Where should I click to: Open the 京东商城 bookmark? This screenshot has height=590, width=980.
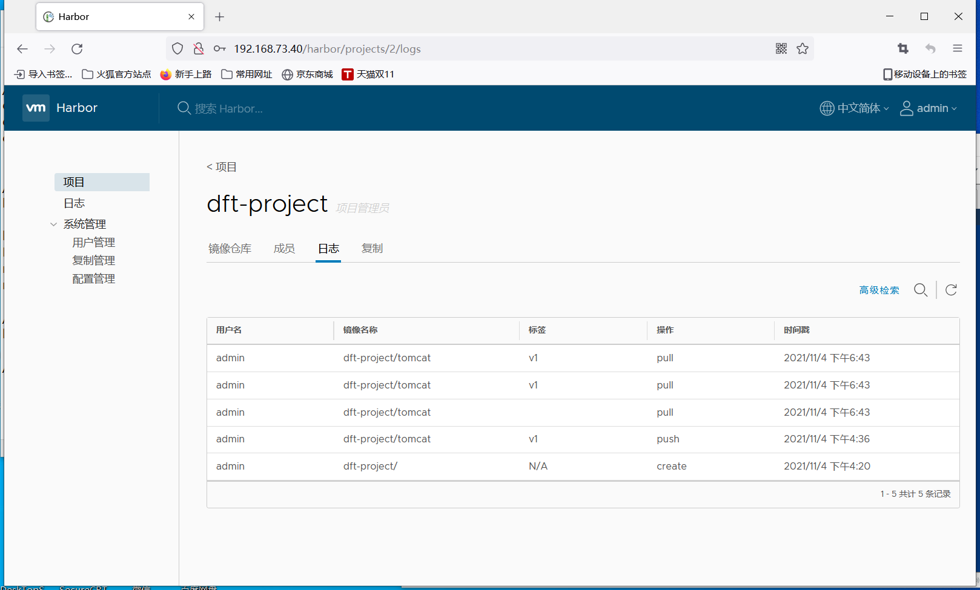pos(307,74)
